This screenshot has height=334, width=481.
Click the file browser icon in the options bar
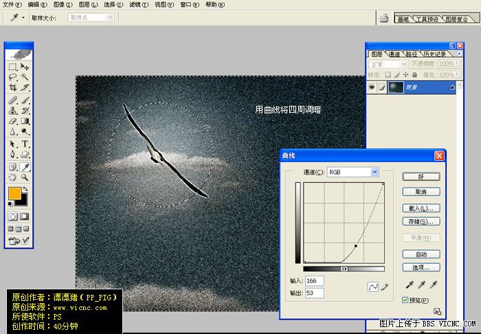coord(384,18)
